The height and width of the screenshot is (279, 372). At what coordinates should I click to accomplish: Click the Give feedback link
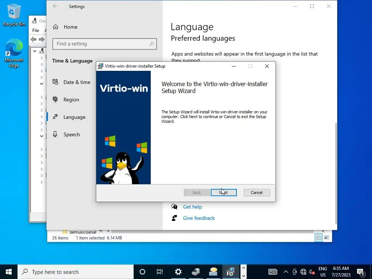click(x=199, y=218)
